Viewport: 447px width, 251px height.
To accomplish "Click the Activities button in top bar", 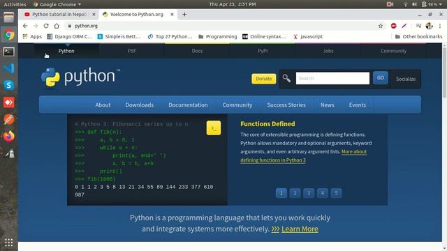I will [15, 4].
